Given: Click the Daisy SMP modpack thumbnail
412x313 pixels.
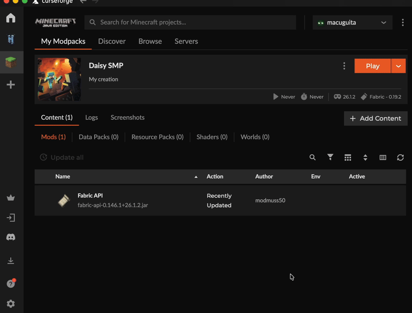Looking at the screenshot, I should pos(59,79).
